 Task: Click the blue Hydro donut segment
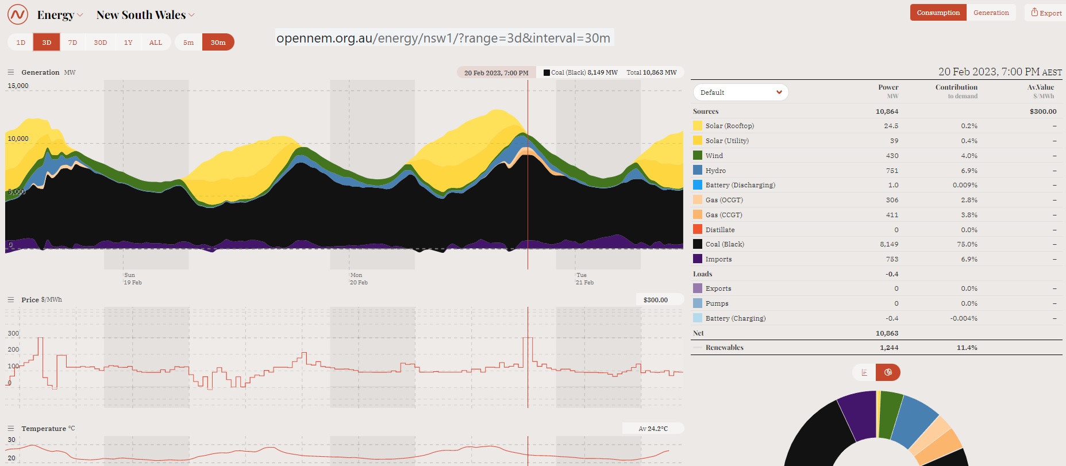(x=914, y=421)
